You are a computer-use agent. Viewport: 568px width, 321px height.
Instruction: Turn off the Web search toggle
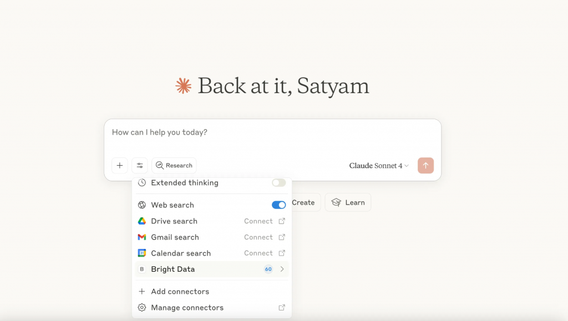click(278, 205)
